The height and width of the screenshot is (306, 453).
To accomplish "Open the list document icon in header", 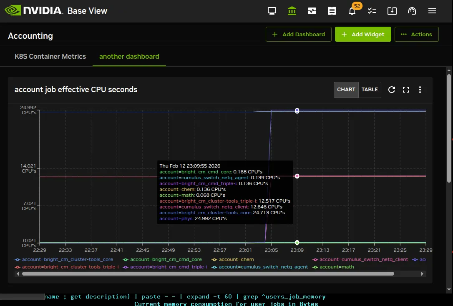I will tap(332, 11).
